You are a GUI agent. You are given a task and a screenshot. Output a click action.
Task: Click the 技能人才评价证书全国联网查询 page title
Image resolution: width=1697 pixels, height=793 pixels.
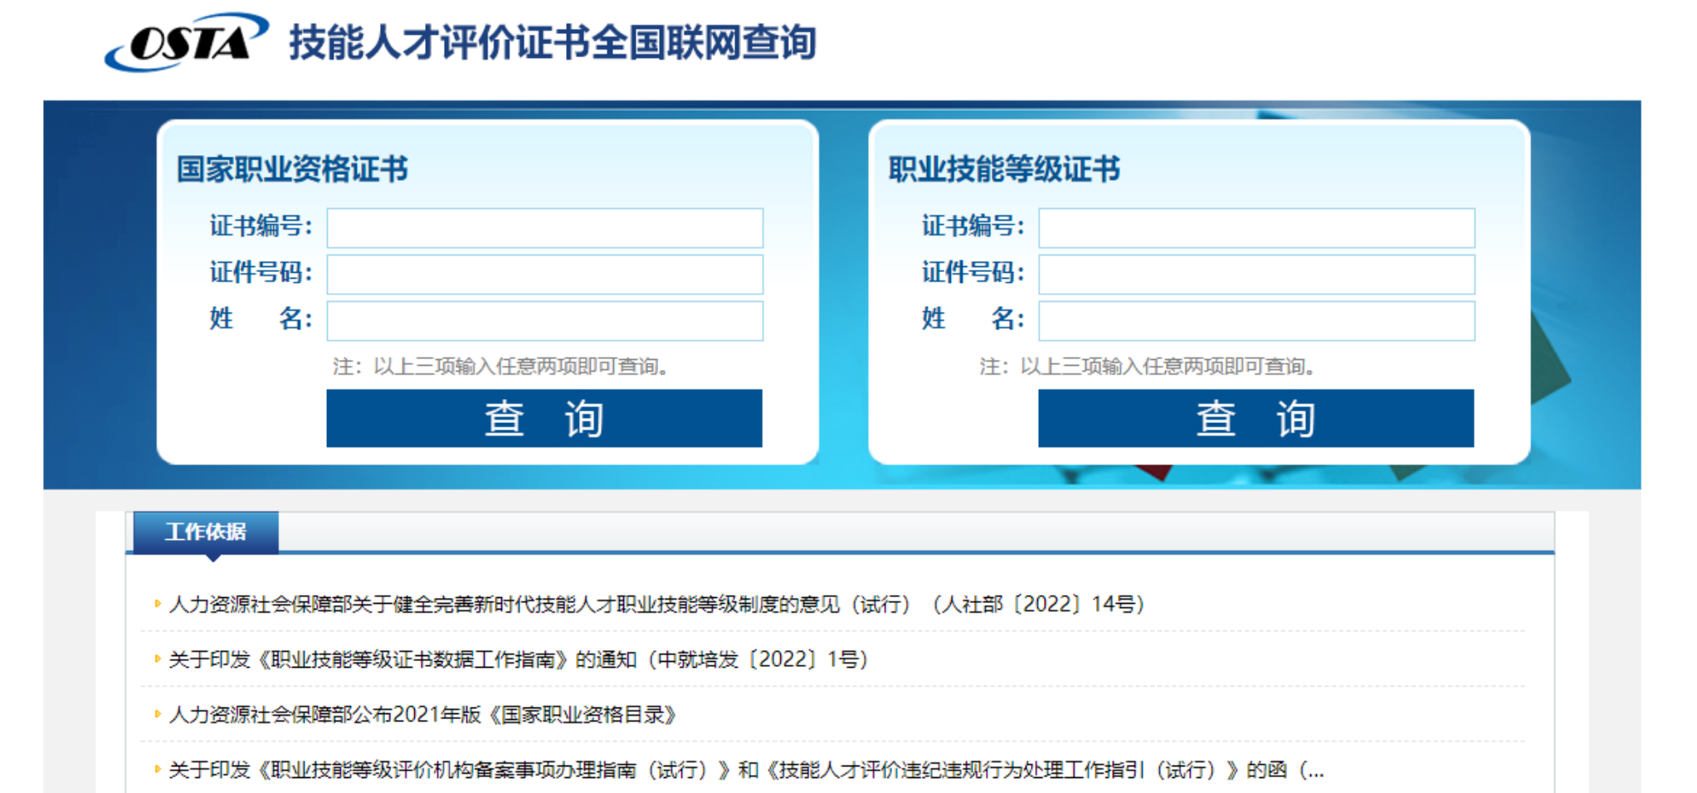(x=552, y=42)
